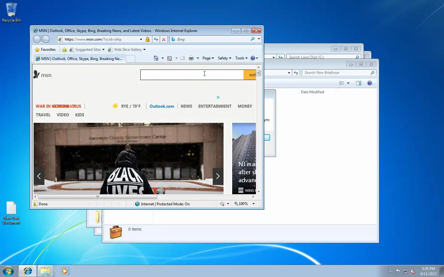
Task: Open the Outlook.com link
Action: tap(162, 106)
